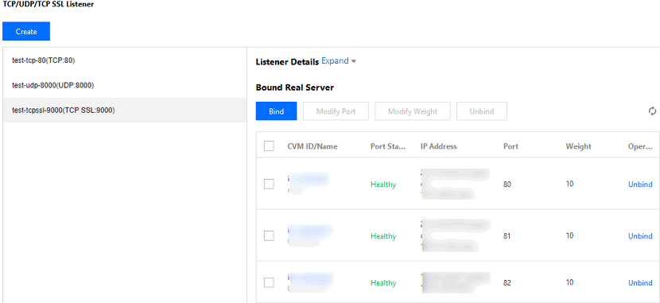Click the Port Status column header

point(388,146)
